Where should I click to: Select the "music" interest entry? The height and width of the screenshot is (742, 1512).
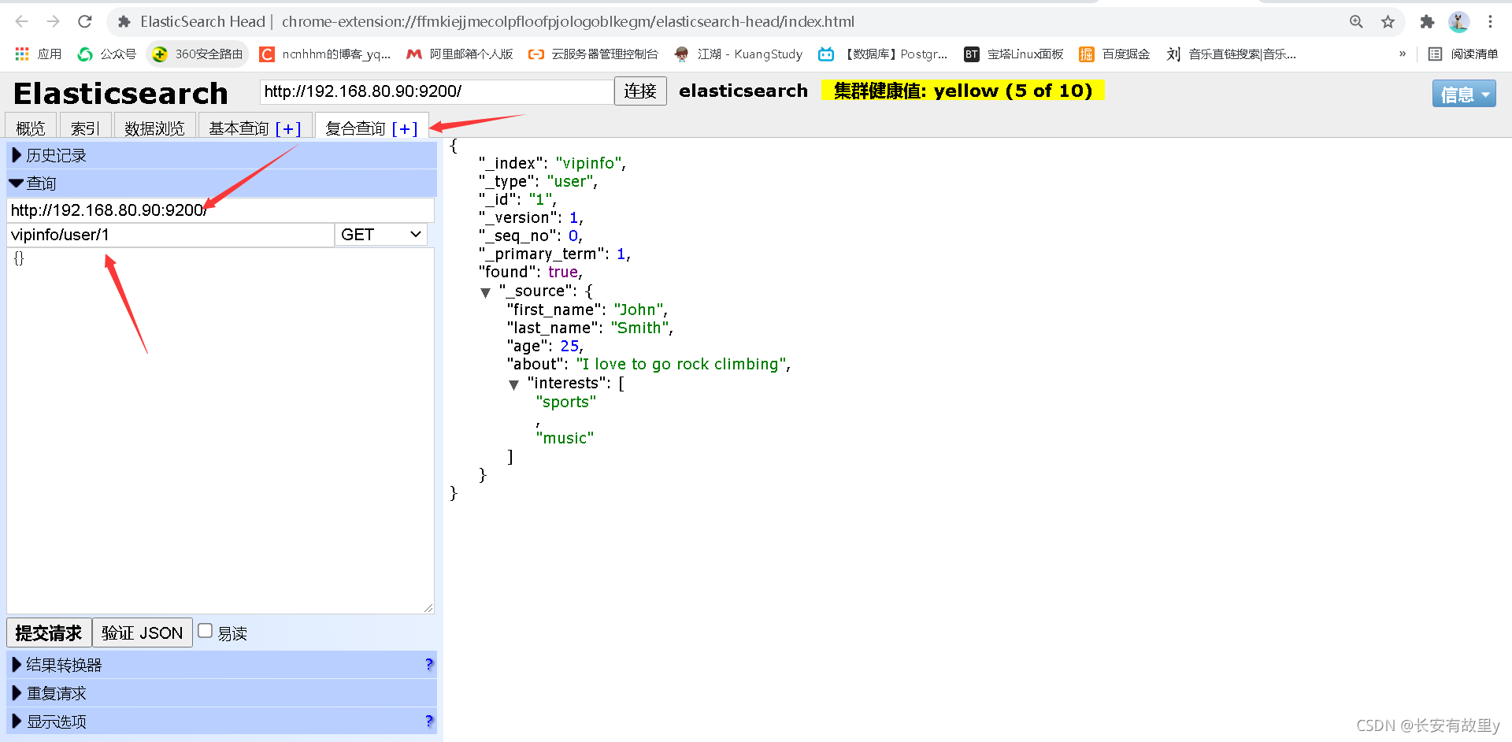tap(565, 438)
